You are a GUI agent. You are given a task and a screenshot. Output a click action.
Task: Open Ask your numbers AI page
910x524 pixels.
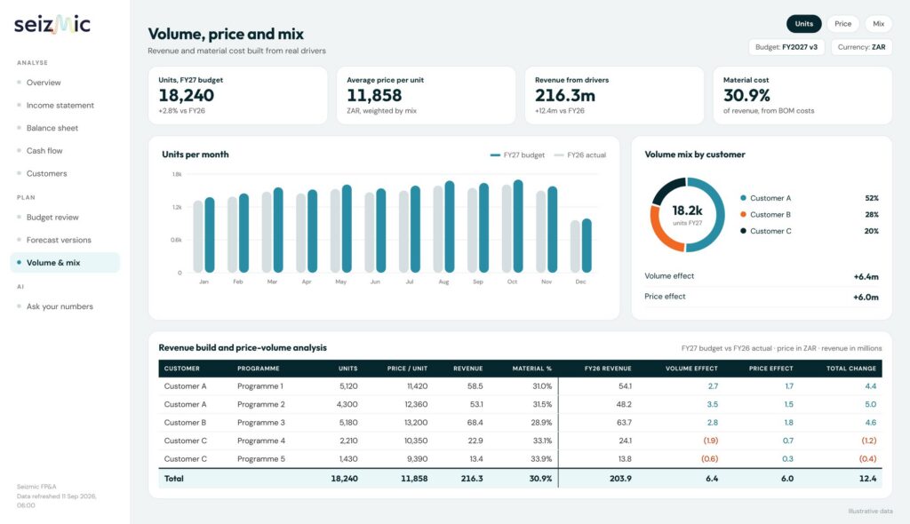click(x=60, y=306)
